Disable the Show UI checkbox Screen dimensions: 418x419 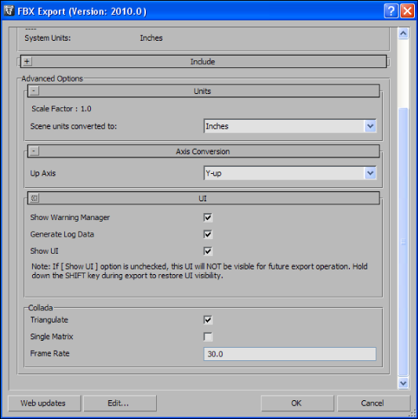click(x=208, y=251)
